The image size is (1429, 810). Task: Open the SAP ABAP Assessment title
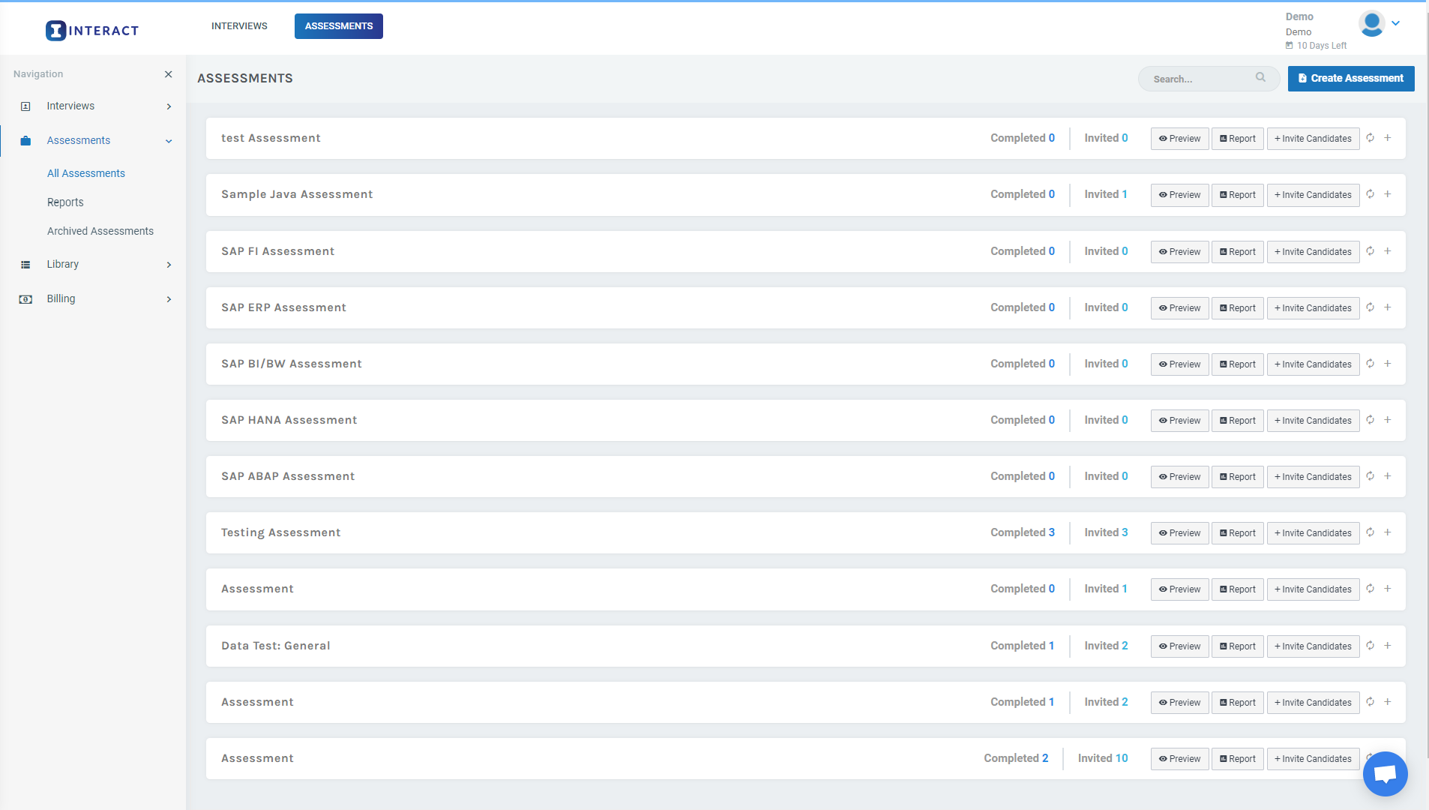(288, 476)
